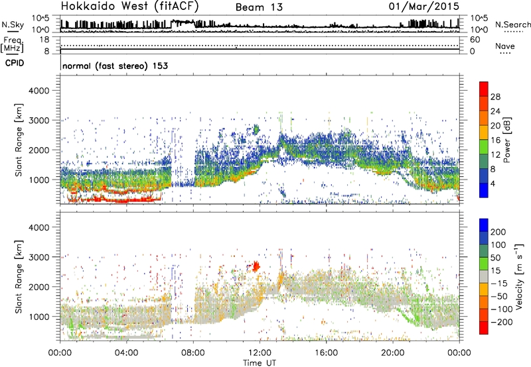This screenshot has height=367, width=531.
Task: Click the 'Power [dB]' colorbar title
Action: click(506, 140)
